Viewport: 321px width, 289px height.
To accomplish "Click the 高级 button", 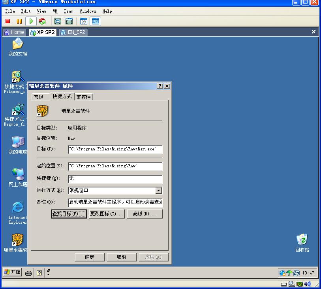I will tap(145, 214).
